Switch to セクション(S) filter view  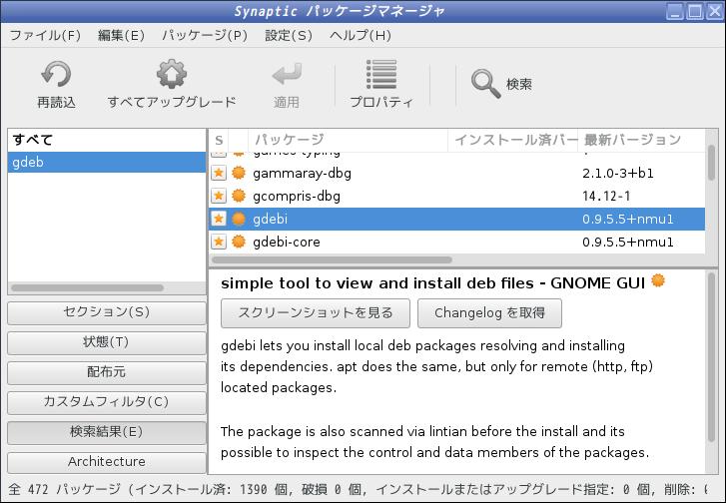107,312
